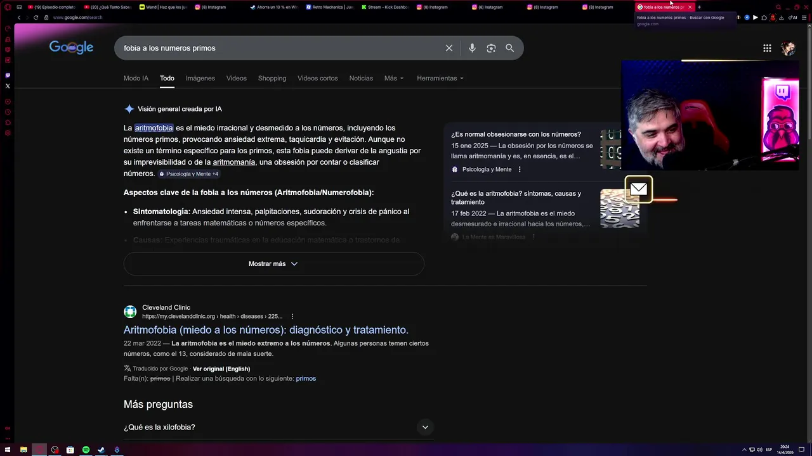The height and width of the screenshot is (456, 812).
Task: Open tab search magnifier in title bar
Action: click(x=778, y=7)
